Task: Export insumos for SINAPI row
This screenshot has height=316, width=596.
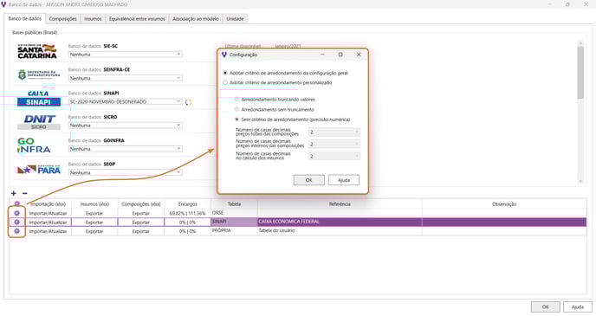Action: pyautogui.click(x=94, y=222)
